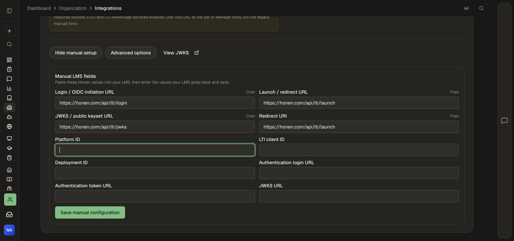Open the clipboard list icon

[x=9, y=158]
